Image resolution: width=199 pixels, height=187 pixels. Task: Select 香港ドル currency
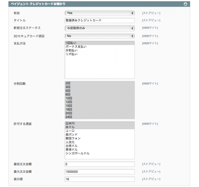click(100, 150)
